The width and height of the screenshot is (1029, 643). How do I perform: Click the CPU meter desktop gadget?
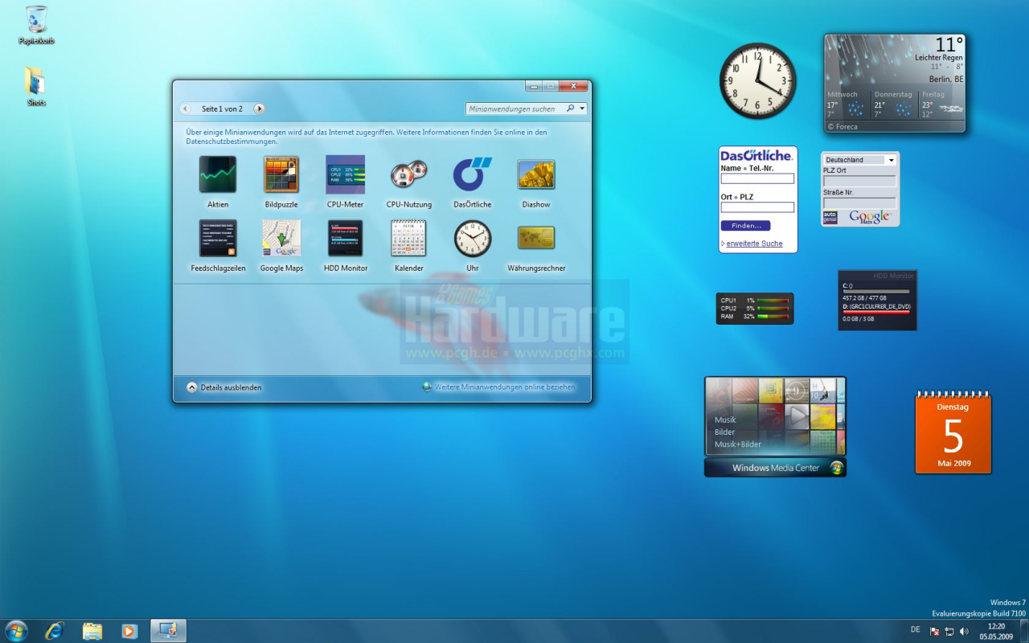click(x=755, y=309)
